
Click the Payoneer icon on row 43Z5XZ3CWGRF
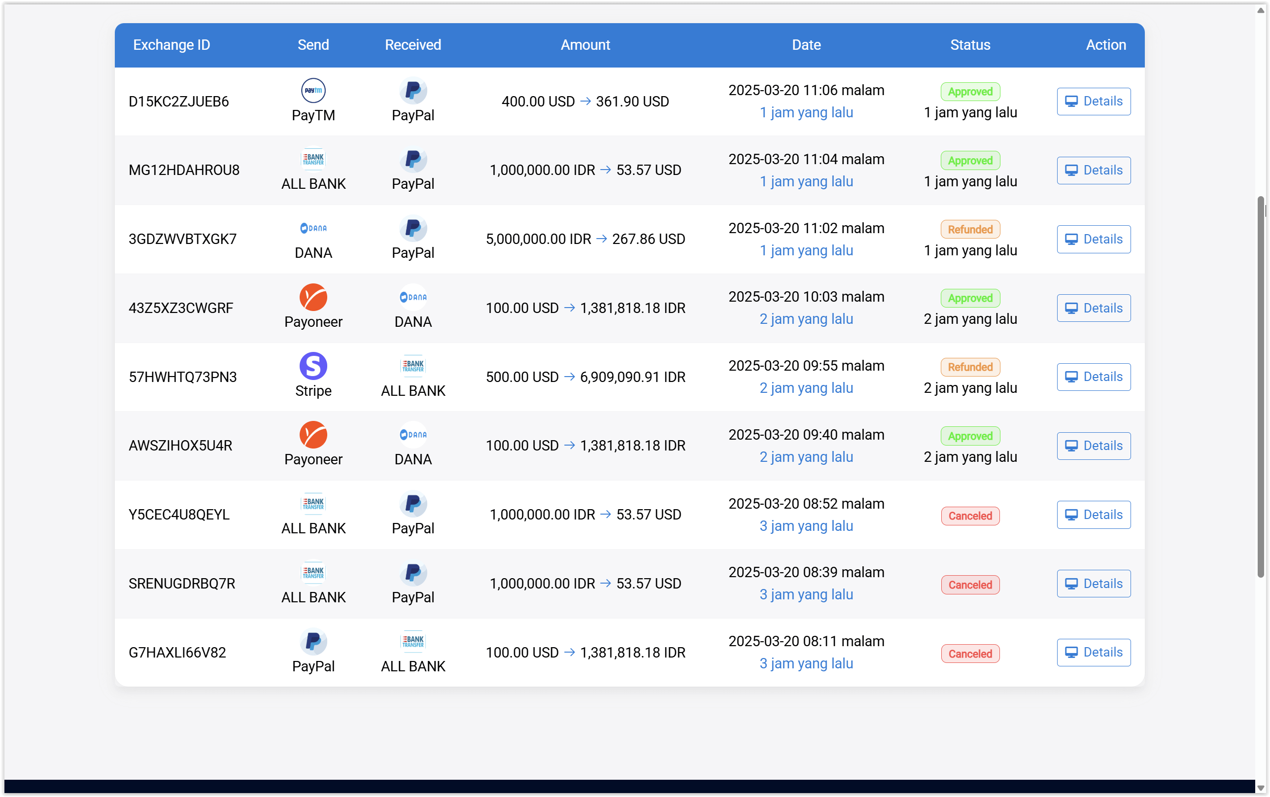coord(313,297)
